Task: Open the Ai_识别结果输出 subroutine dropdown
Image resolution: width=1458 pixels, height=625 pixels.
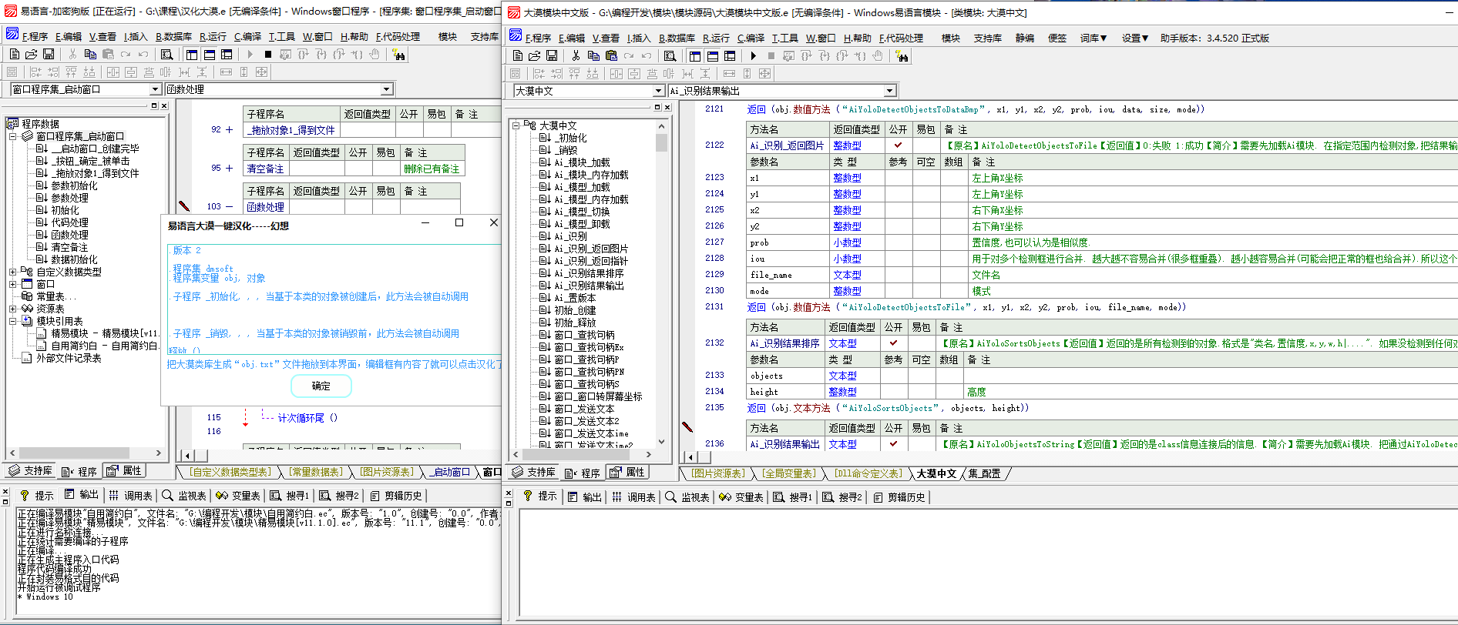Action: click(889, 91)
